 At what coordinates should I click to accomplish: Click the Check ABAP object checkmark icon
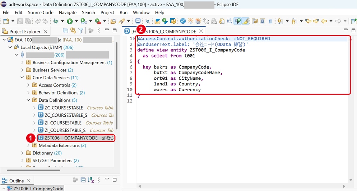183,21
